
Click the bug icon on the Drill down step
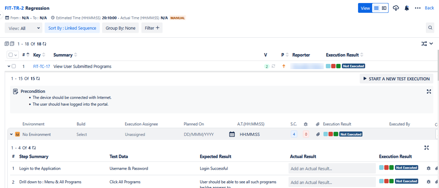coord(428,181)
